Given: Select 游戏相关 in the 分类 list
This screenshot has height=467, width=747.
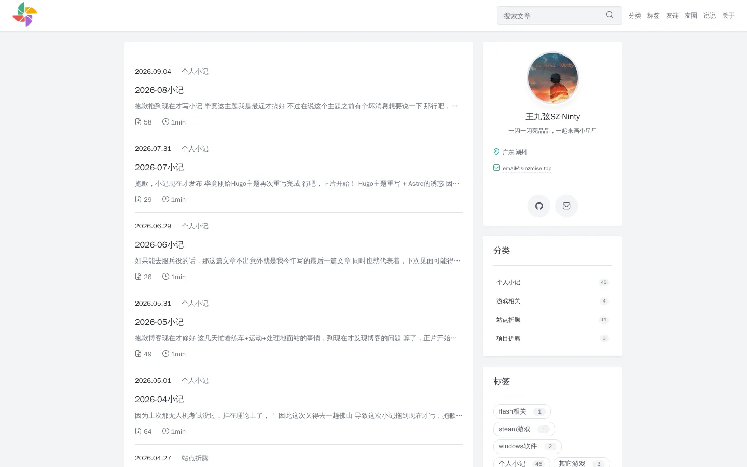Looking at the screenshot, I should coord(552,301).
